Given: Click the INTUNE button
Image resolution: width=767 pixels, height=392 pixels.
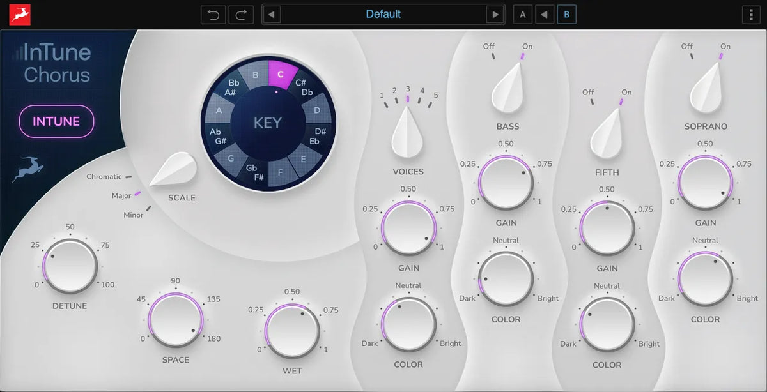Looking at the screenshot, I should (x=56, y=121).
